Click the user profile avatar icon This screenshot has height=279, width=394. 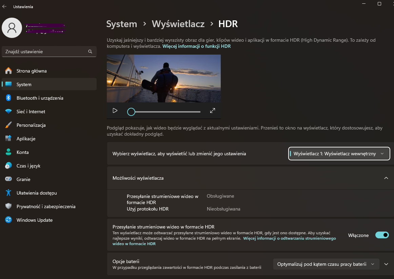[12, 28]
